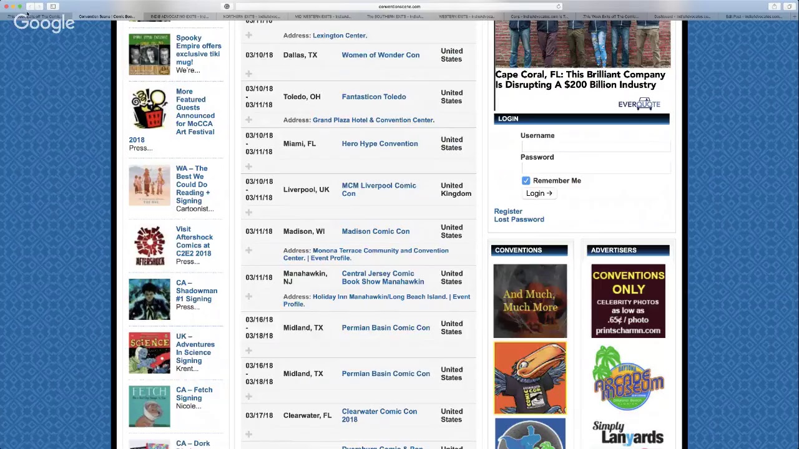Click the EverQuote logo in the ad
Image resolution: width=799 pixels, height=449 pixels.
639,103
